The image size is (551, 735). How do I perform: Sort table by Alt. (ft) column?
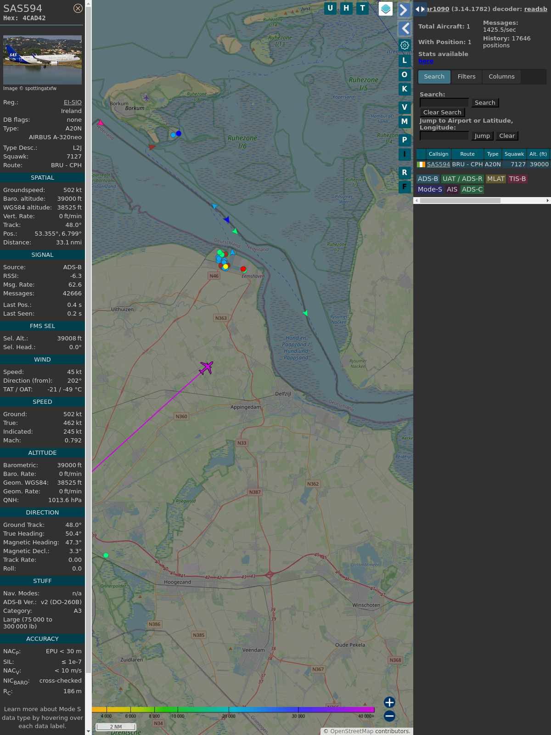tap(538, 154)
